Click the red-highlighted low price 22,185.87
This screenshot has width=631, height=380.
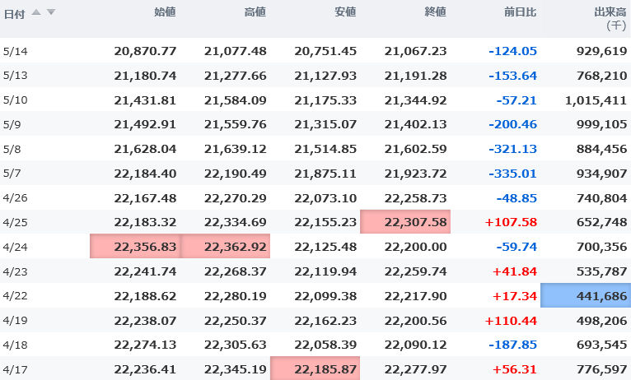pyautogui.click(x=315, y=369)
